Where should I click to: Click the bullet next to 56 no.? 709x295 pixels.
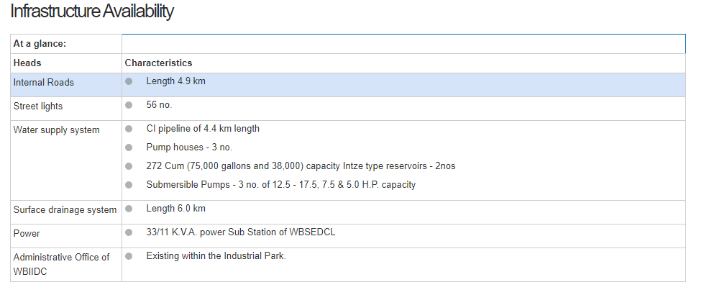point(129,105)
